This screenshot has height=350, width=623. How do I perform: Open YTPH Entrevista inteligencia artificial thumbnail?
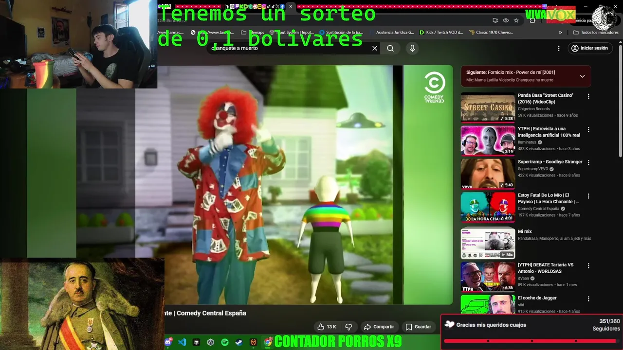[x=488, y=140]
